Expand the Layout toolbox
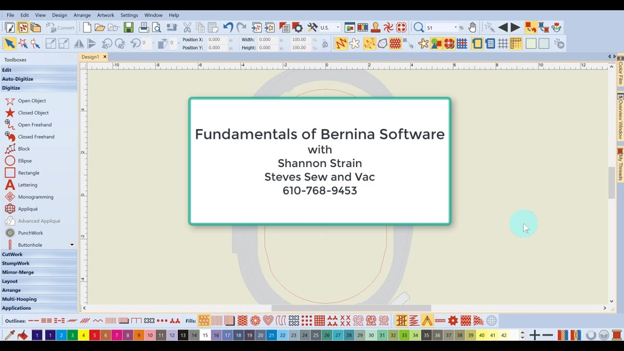This screenshot has height=351, width=624. [x=39, y=281]
